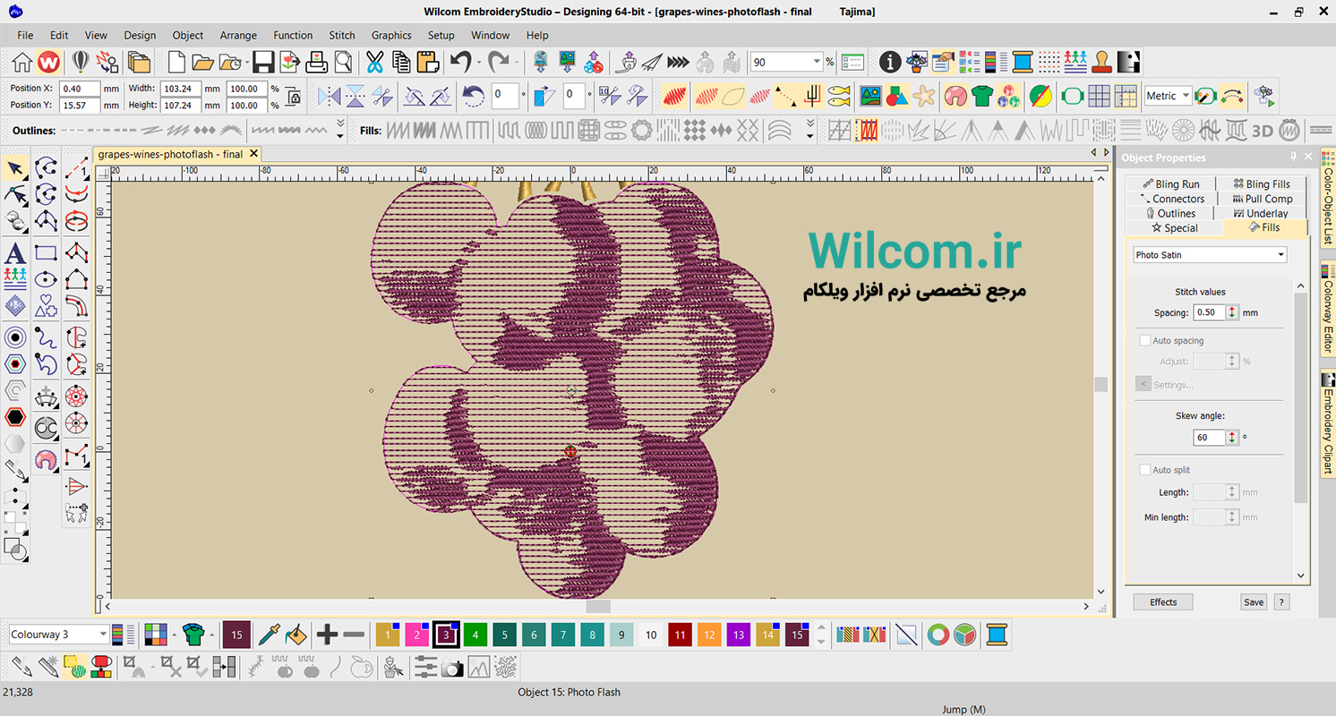Click the thread spool icon in the top toolbar
The height and width of the screenshot is (716, 1336).
tap(1022, 62)
